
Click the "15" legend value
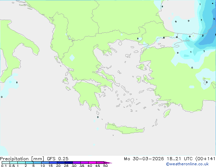pyautogui.click(x=50, y=166)
